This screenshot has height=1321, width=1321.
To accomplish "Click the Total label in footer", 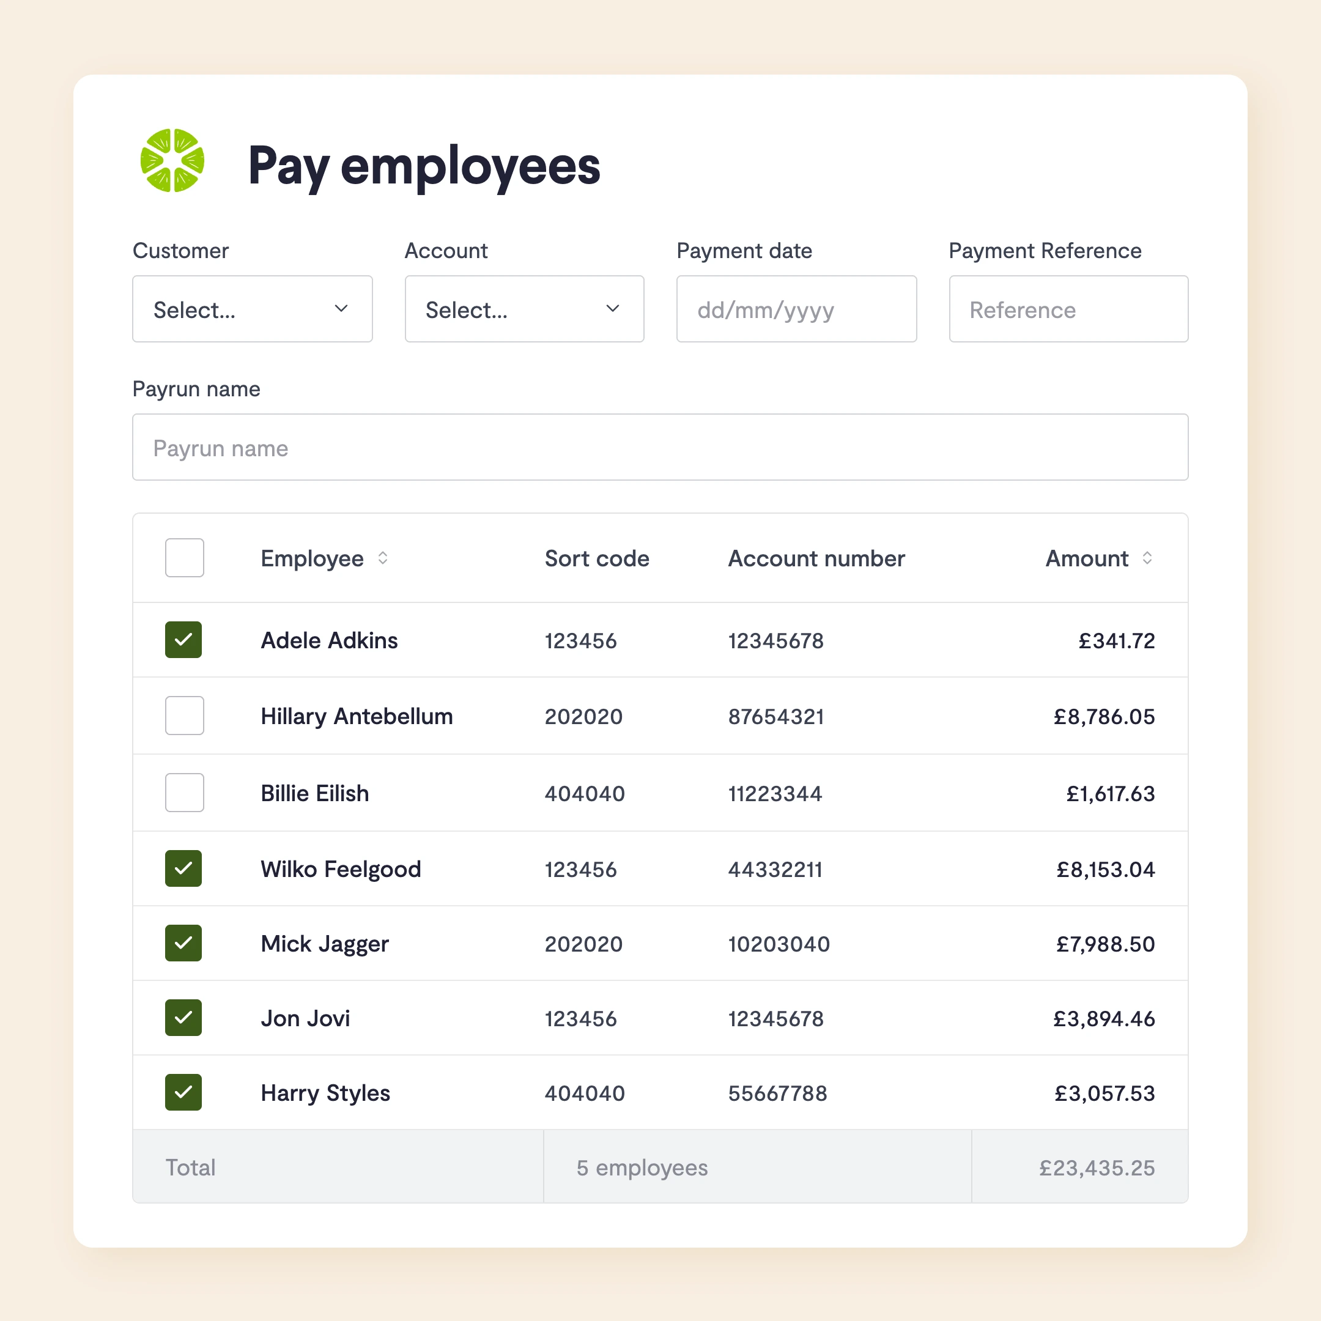I will [191, 1167].
